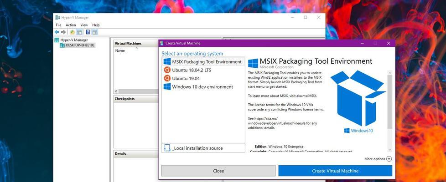Close the Create Virtual Machine dialog window
This screenshot has height=182, width=446.
tap(389, 43)
